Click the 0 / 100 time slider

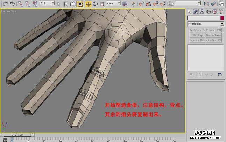tap(17, 135)
